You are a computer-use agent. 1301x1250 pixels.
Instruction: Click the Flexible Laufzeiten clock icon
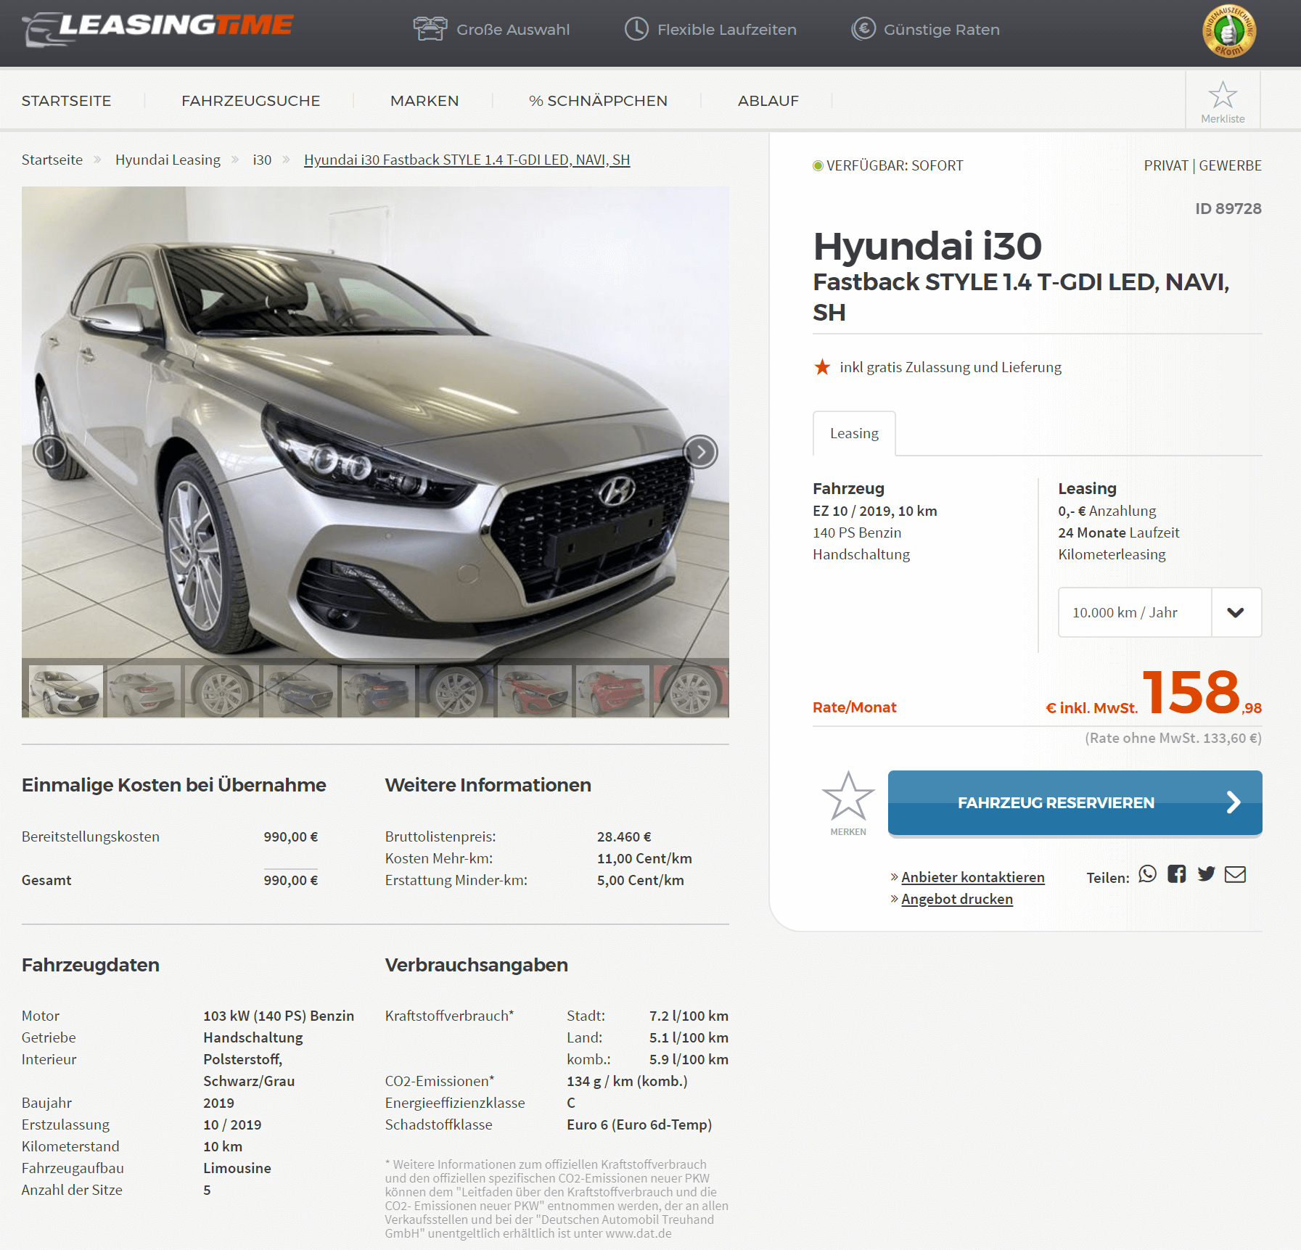pyautogui.click(x=636, y=29)
